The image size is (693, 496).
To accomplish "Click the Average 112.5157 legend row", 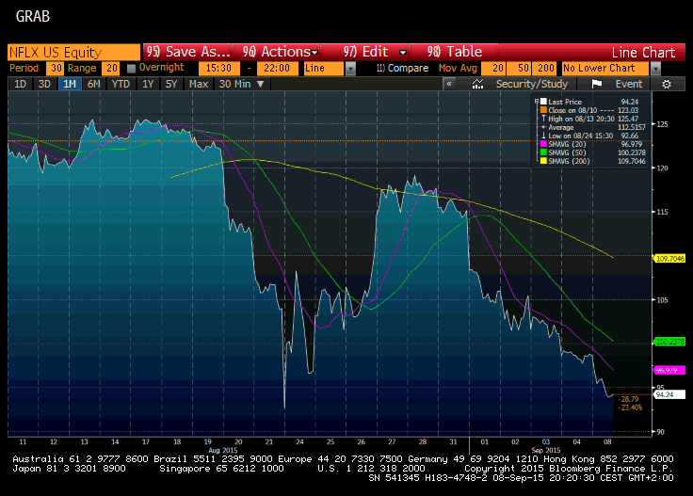I will click(x=593, y=127).
